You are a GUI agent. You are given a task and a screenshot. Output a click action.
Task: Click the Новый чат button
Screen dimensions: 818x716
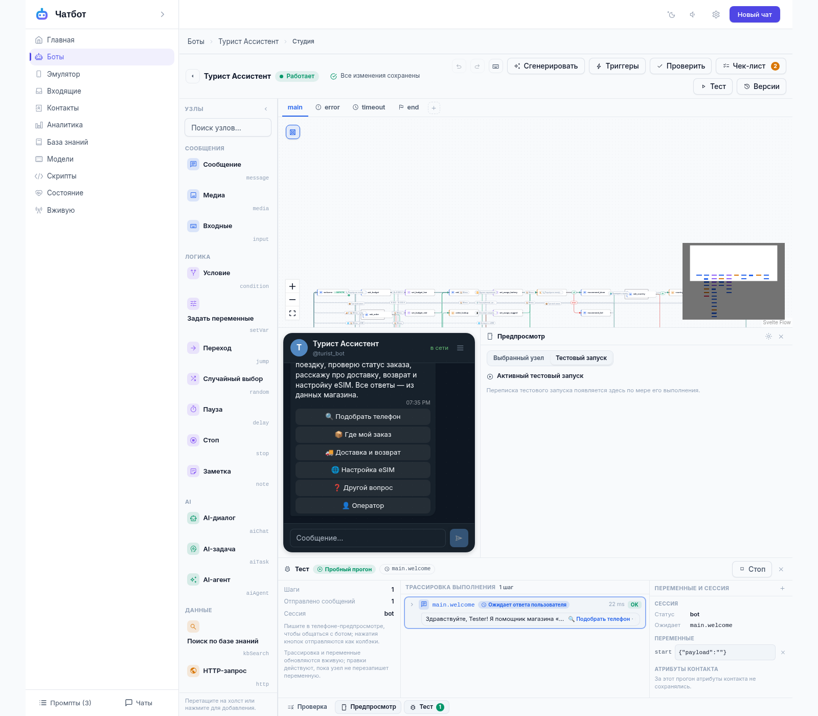tap(755, 15)
